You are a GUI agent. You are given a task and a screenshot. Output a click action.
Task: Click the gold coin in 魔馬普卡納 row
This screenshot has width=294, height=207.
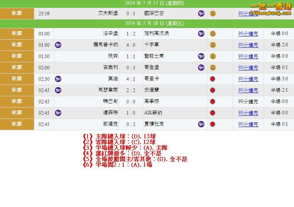click(213, 45)
